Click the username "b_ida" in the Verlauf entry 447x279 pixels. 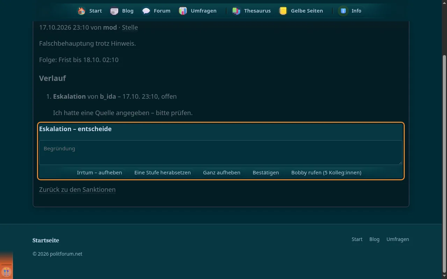click(x=108, y=96)
